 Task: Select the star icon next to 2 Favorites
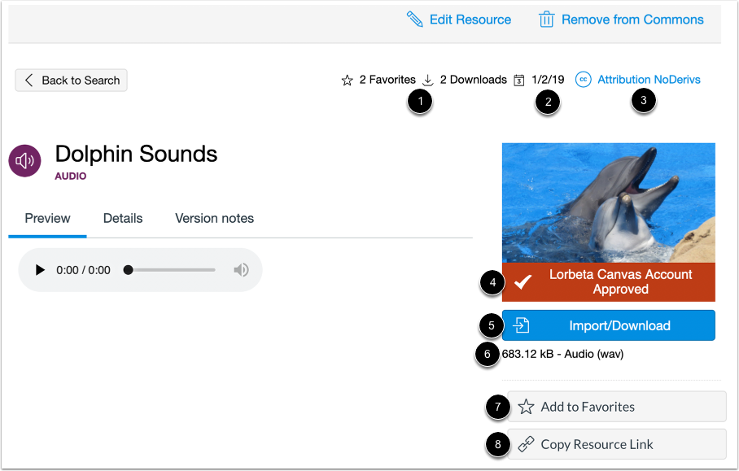pos(348,79)
